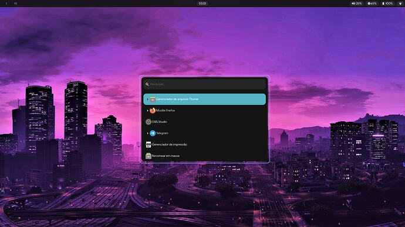The height and width of the screenshot is (227, 405).
Task: Click the OBS Studio icon
Action: point(148,122)
